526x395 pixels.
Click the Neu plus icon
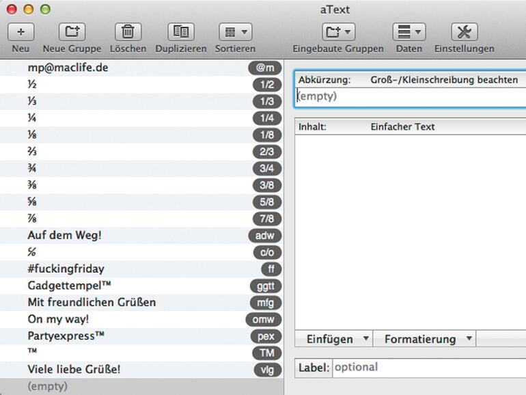click(x=20, y=32)
